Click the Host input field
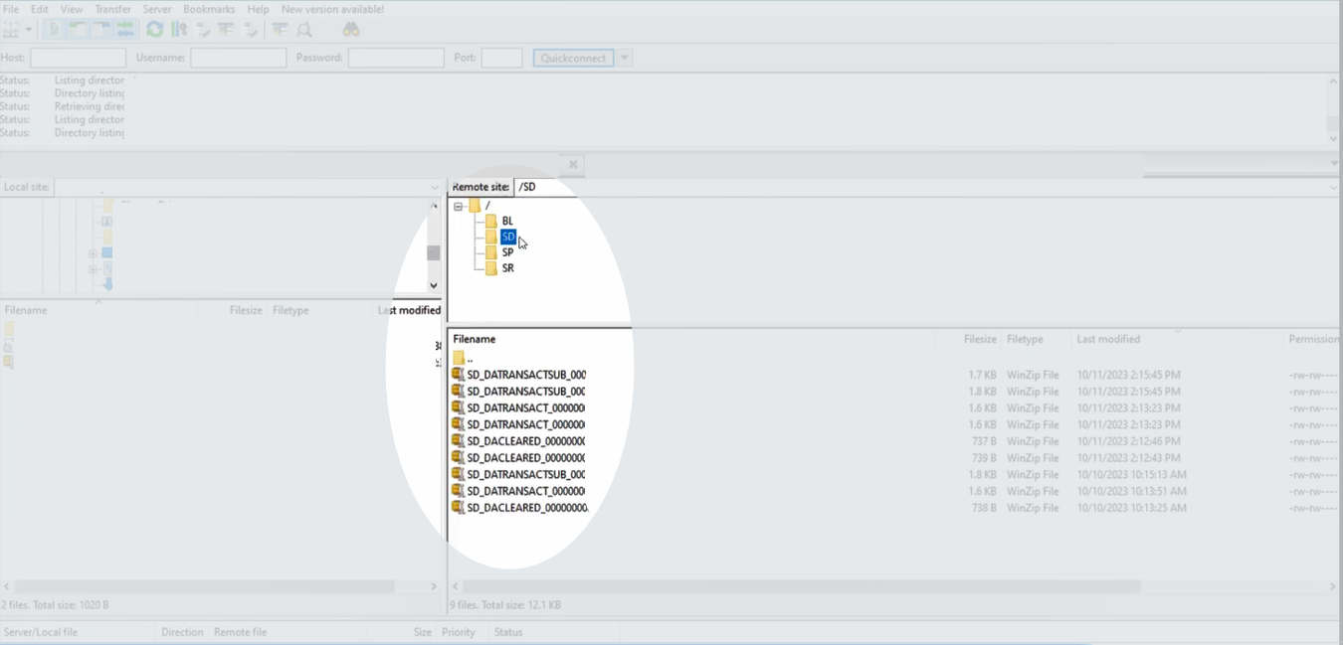Screen dimensions: 1343x645 [78, 58]
